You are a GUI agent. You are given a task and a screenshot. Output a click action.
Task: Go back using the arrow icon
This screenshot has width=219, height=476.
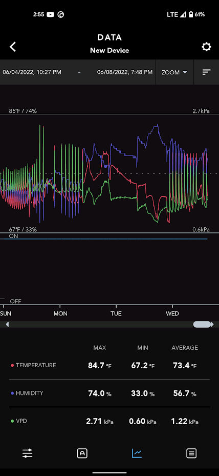pyautogui.click(x=13, y=47)
